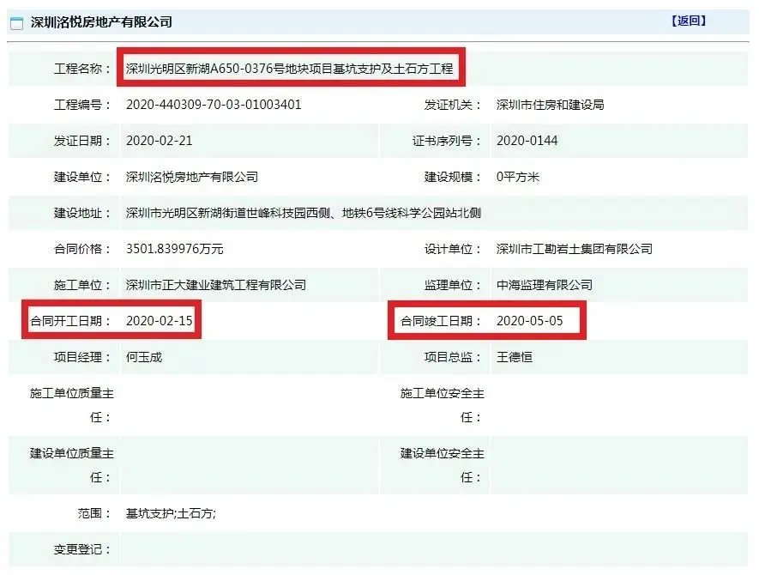Click the label 合同价格：
Viewport: 759px width, 575px height.
[x=82, y=249]
